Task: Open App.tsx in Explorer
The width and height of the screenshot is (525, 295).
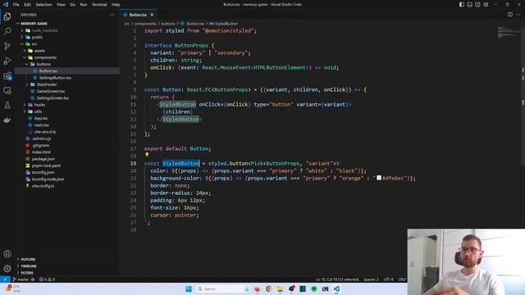Action: click(40, 118)
